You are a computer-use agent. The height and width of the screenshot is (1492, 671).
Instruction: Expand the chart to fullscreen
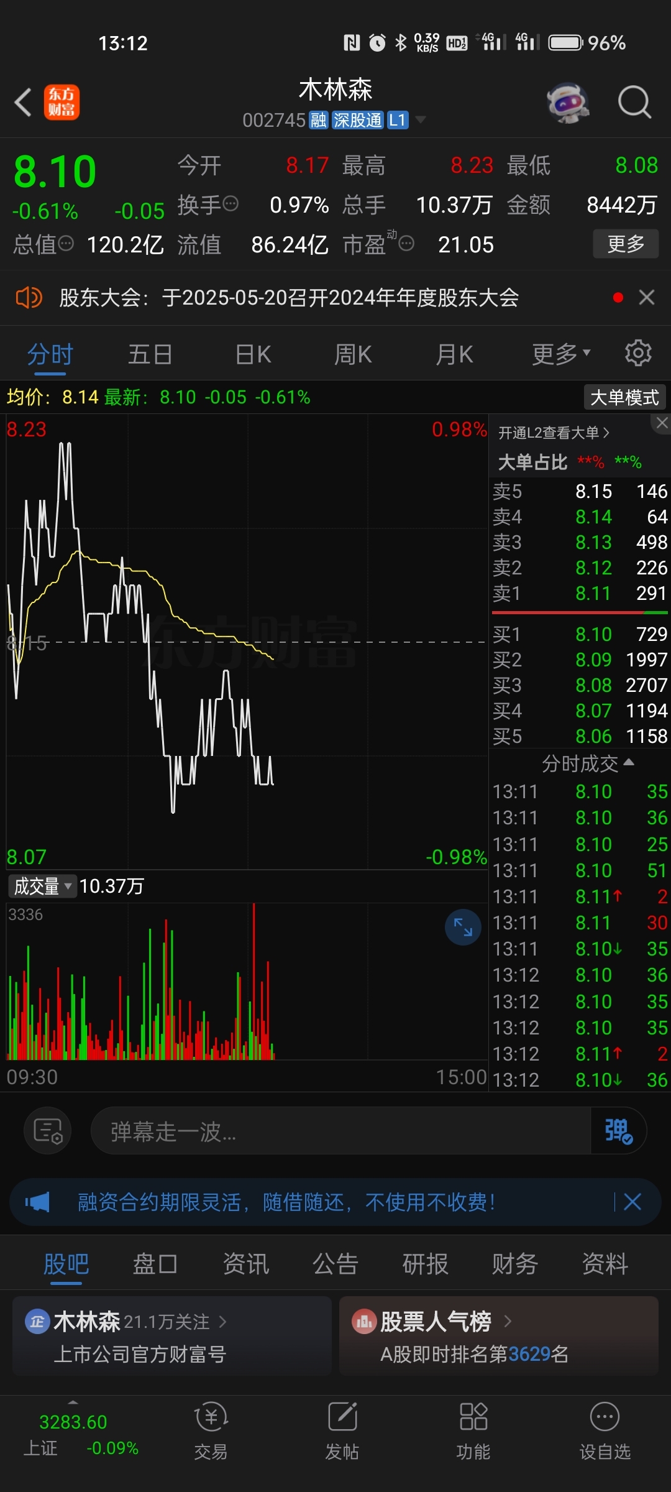(x=463, y=927)
